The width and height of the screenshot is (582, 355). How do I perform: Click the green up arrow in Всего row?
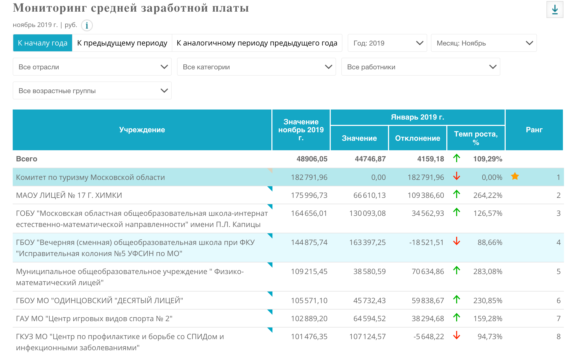pos(456,158)
